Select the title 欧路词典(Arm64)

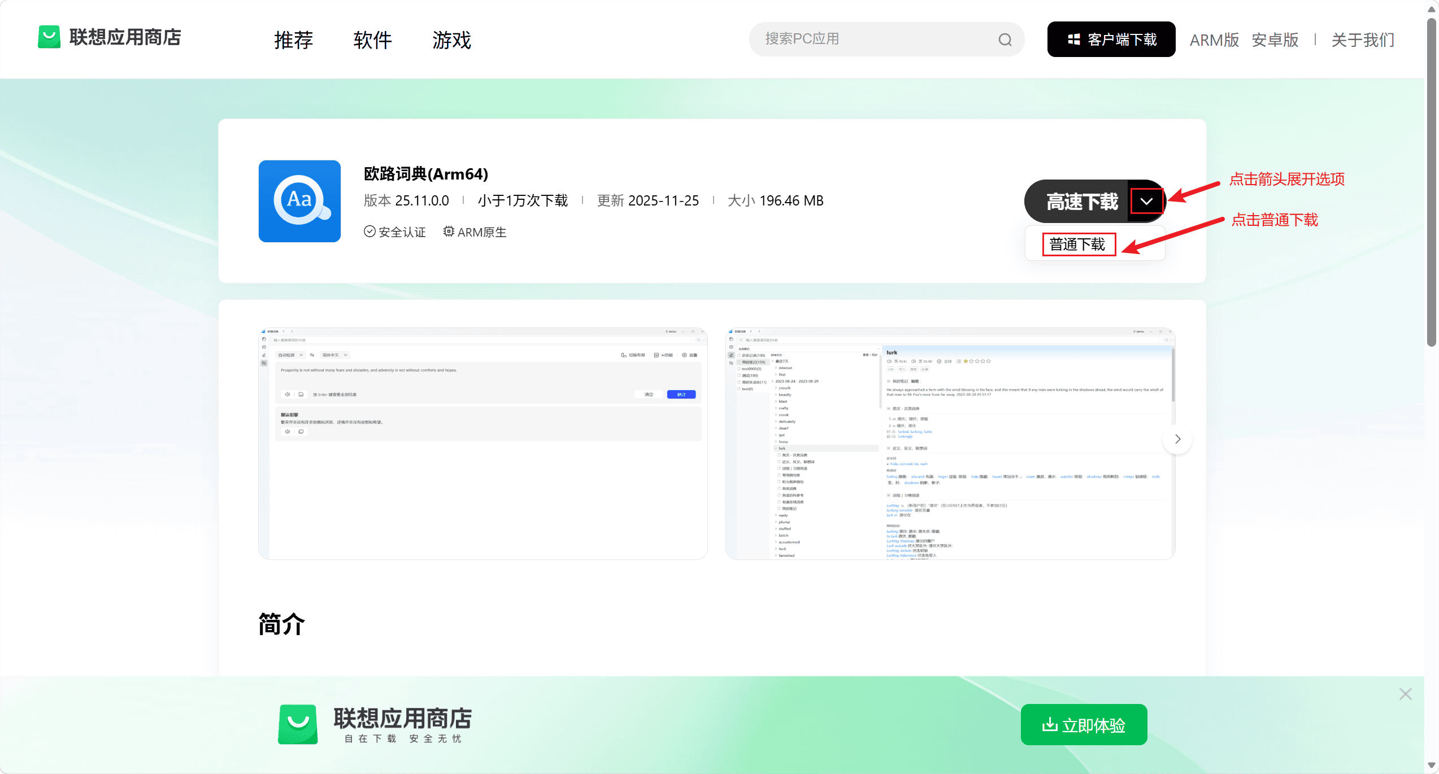(x=426, y=174)
